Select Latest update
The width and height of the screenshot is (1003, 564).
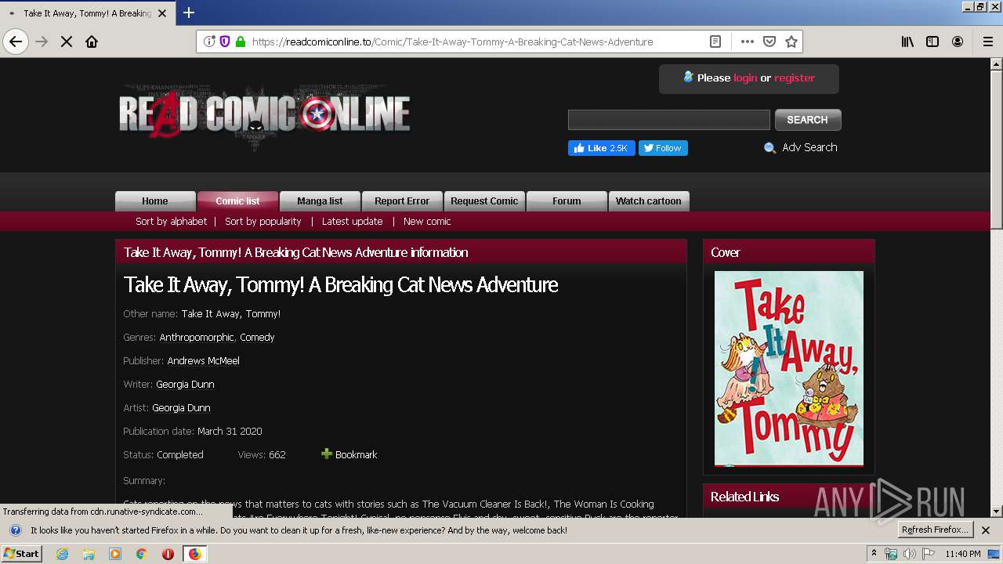point(353,222)
